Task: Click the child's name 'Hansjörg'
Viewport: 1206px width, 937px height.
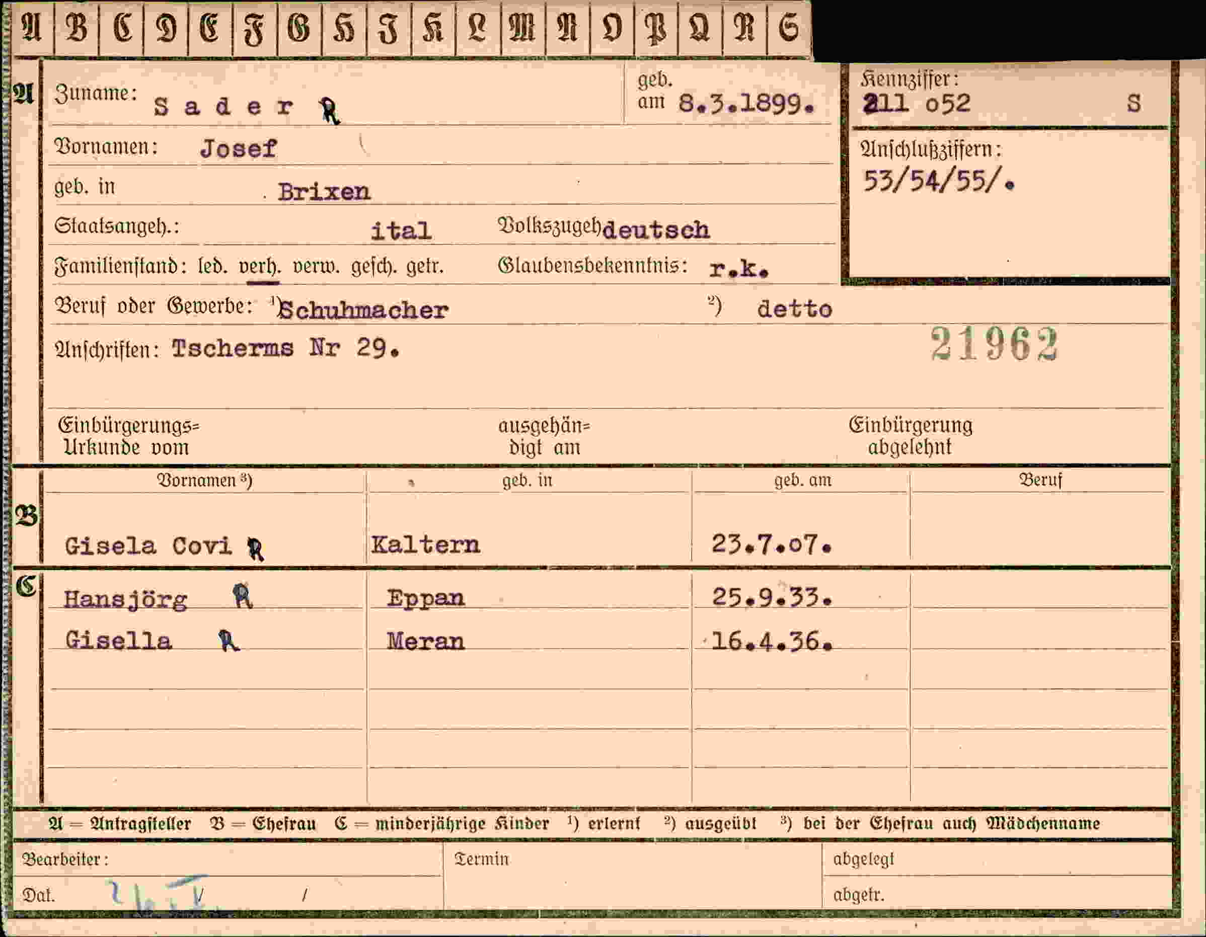Action: (x=125, y=600)
